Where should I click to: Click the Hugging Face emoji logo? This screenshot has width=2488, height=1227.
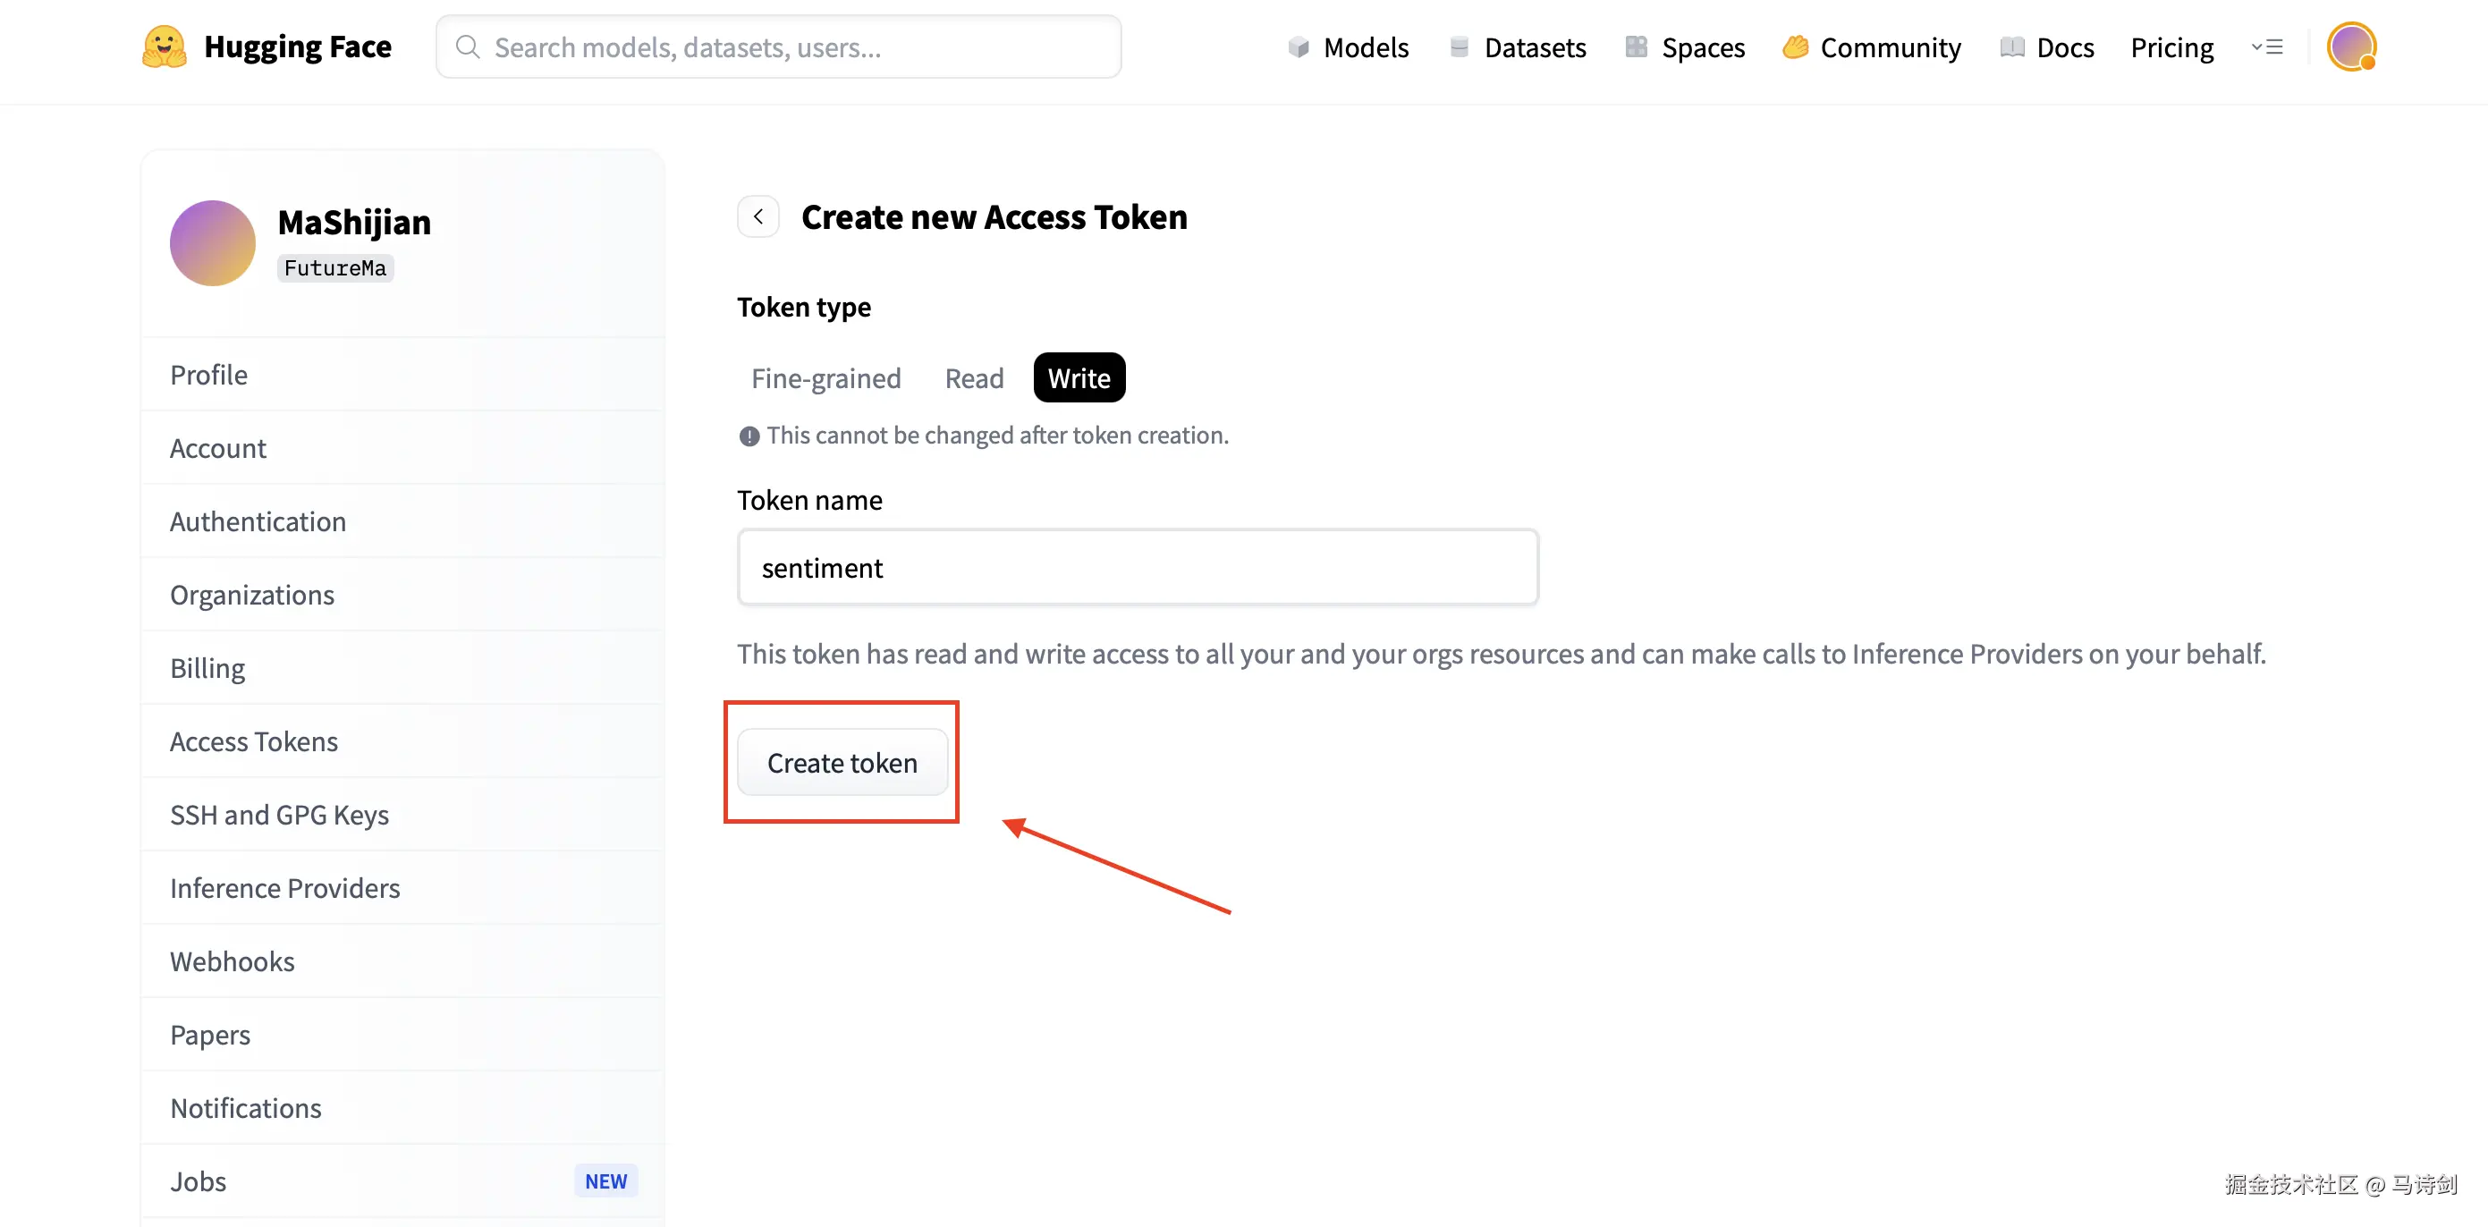click(x=165, y=47)
